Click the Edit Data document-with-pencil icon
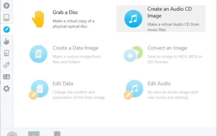Screen dimensions: 217x136 [x=38, y=90]
